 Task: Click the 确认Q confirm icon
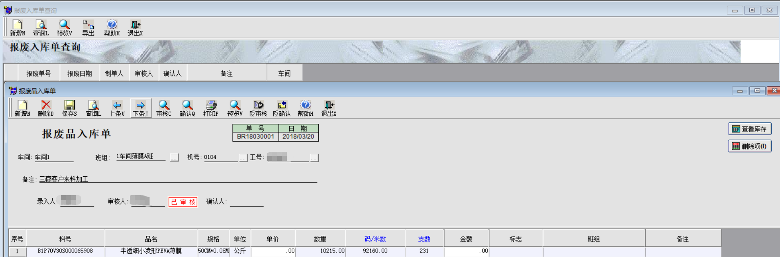pyautogui.click(x=187, y=108)
